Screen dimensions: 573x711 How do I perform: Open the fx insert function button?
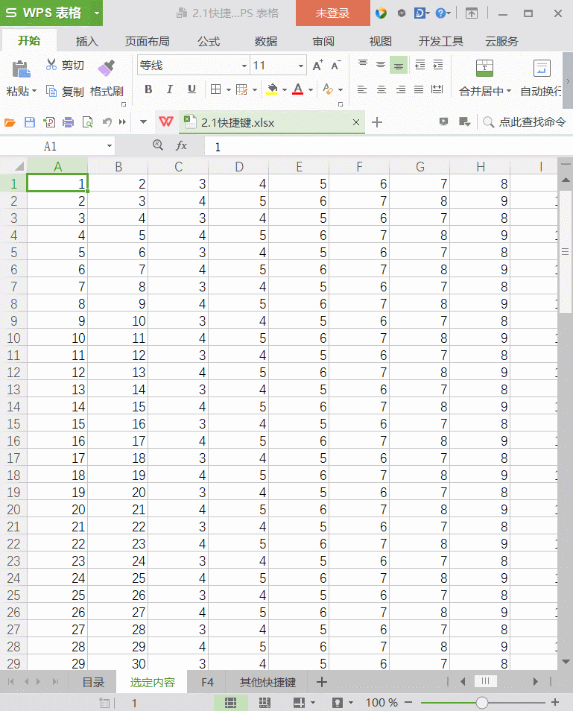[181, 146]
